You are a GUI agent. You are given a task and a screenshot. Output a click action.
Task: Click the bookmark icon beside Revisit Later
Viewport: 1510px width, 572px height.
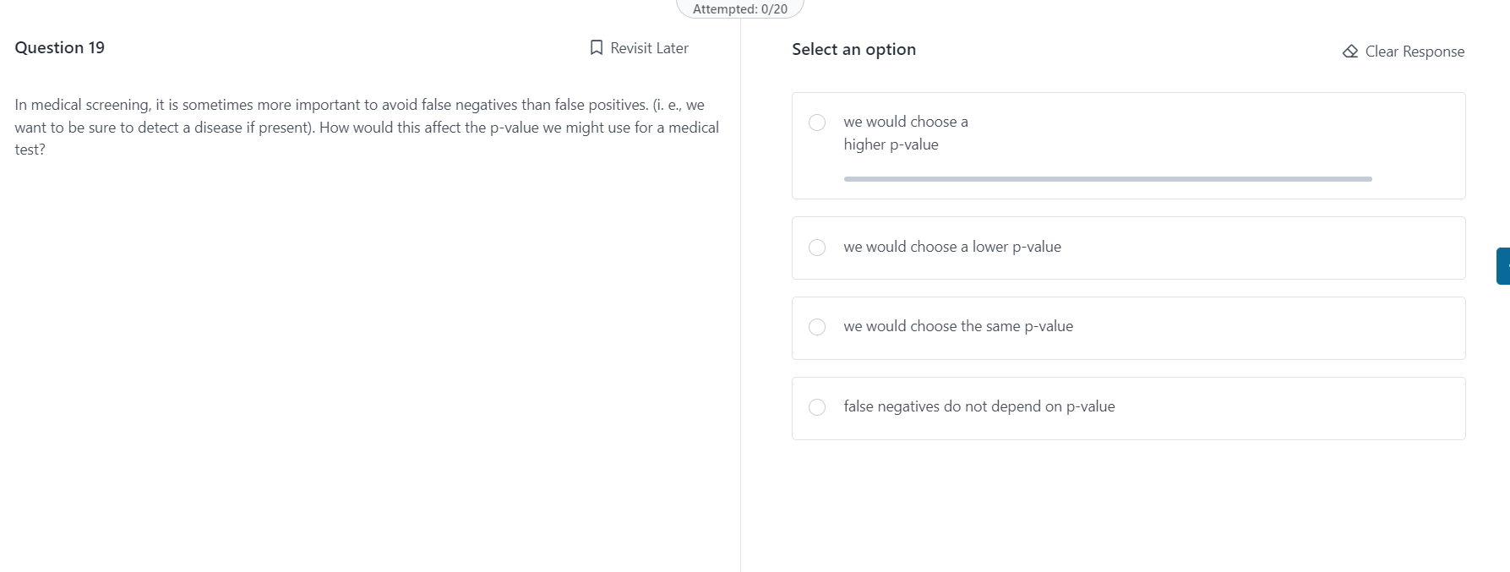pos(596,47)
